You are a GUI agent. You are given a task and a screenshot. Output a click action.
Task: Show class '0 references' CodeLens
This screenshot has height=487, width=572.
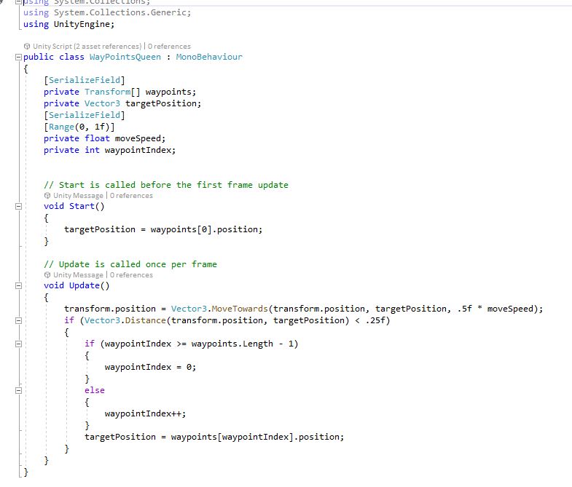click(170, 47)
